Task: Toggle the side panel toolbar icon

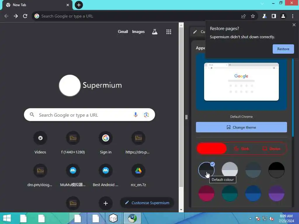Action: click(x=274, y=16)
